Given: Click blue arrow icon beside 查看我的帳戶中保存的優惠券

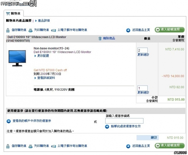Looking at the screenshot, I should [x=9, y=121].
